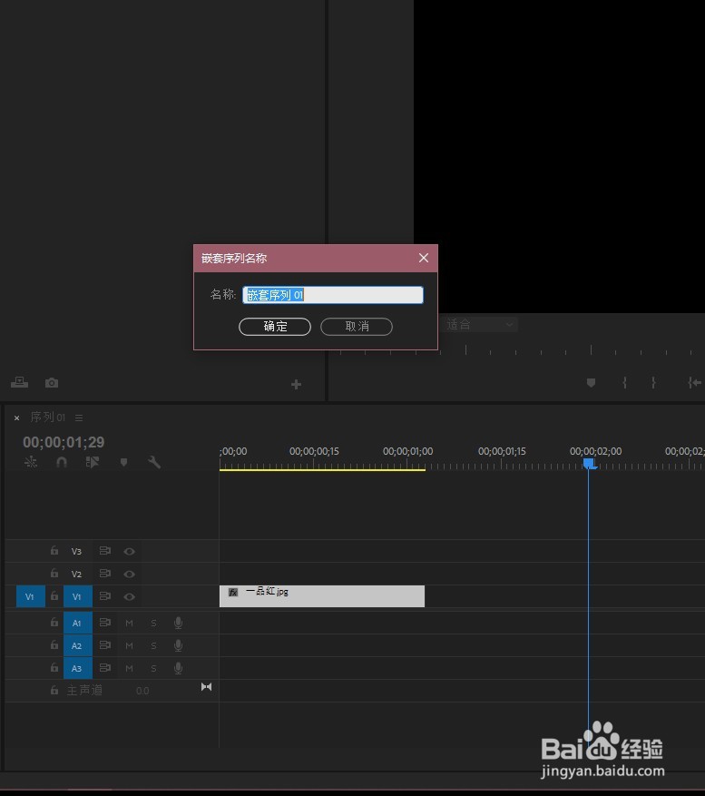Toggle lock on audio track A3
Viewport: 705px width, 796px height.
(x=54, y=667)
